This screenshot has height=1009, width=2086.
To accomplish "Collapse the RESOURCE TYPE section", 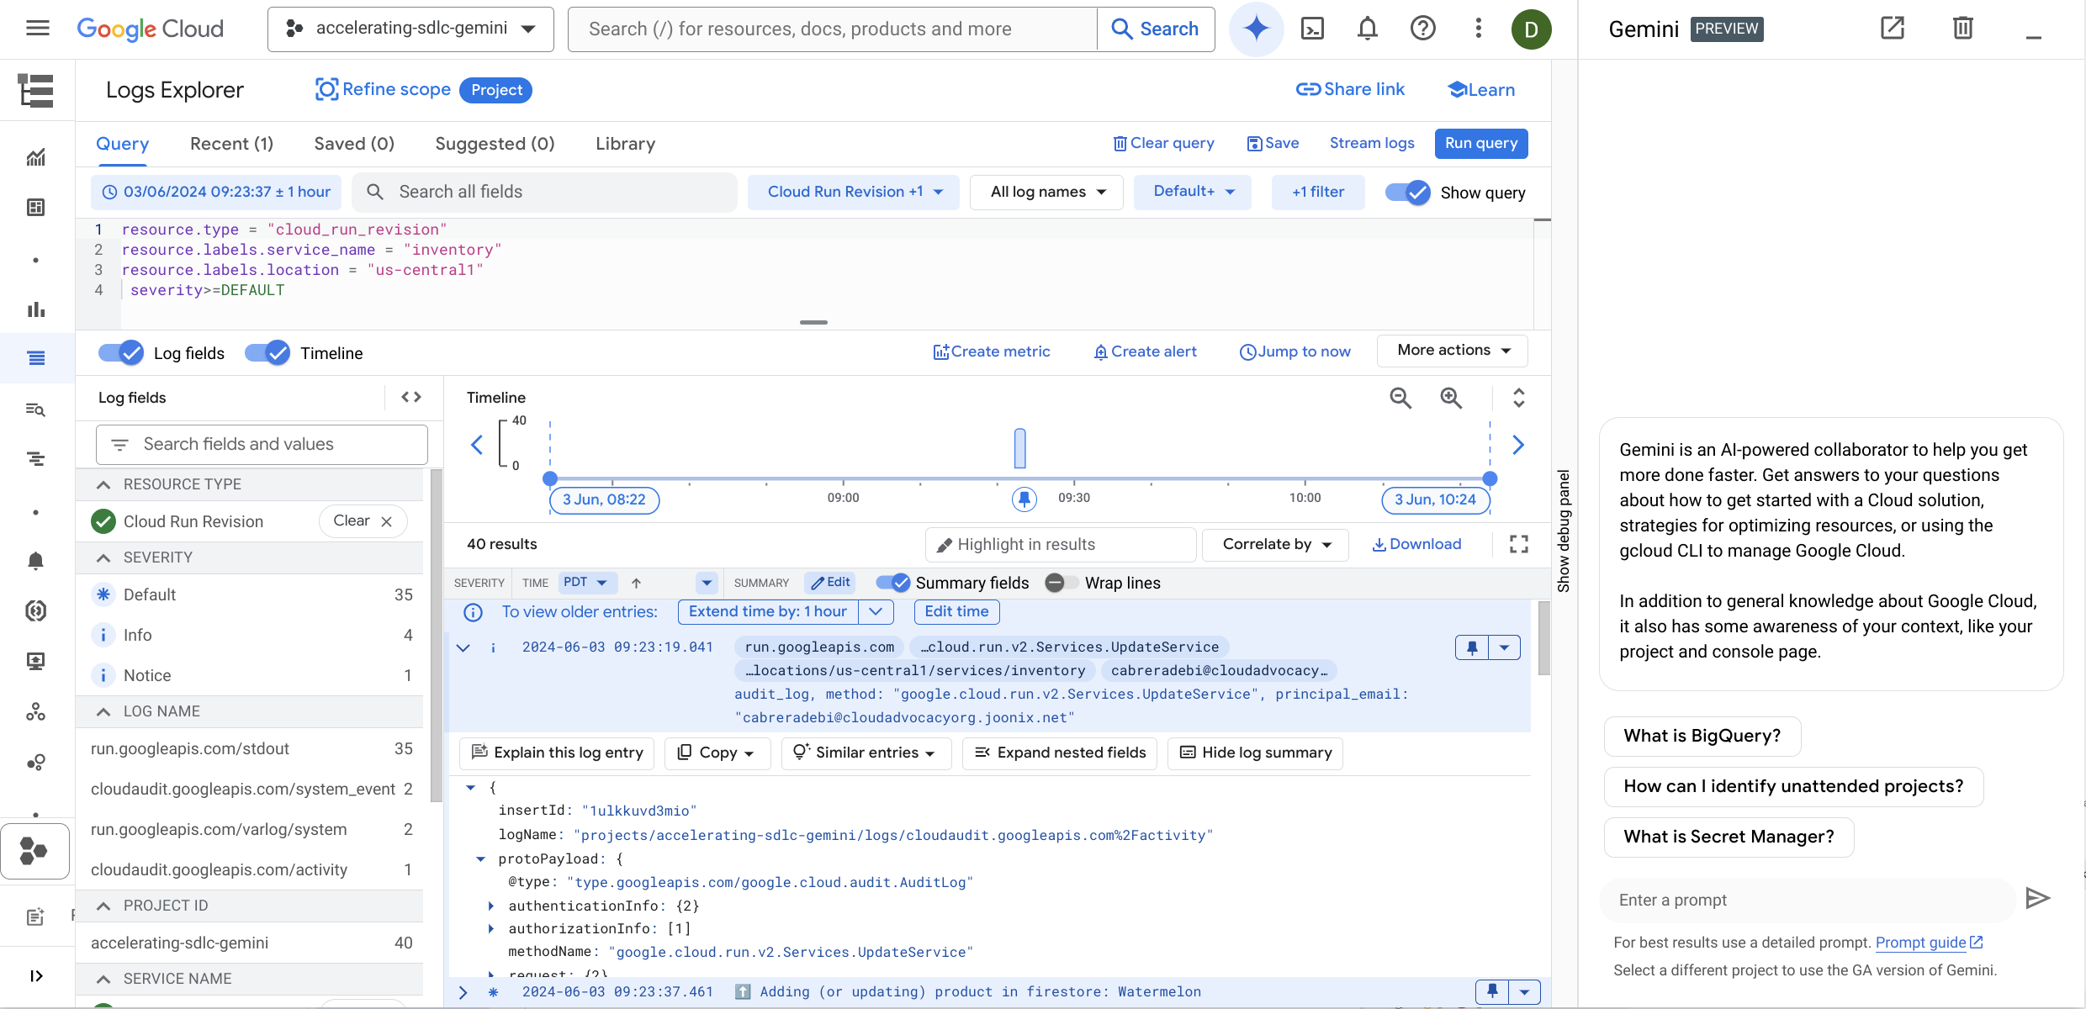I will tap(103, 484).
